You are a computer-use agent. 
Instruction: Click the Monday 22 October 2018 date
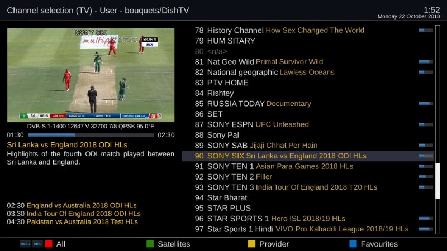(x=409, y=17)
